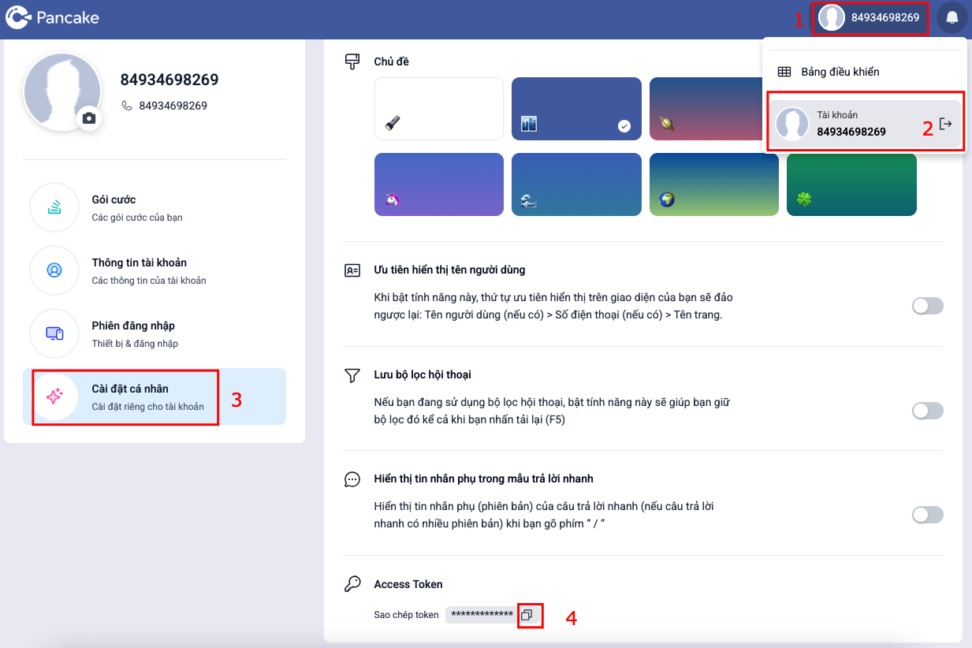This screenshot has height=648, width=972.
Task: Select the earth globe gradient theme
Action: point(713,184)
